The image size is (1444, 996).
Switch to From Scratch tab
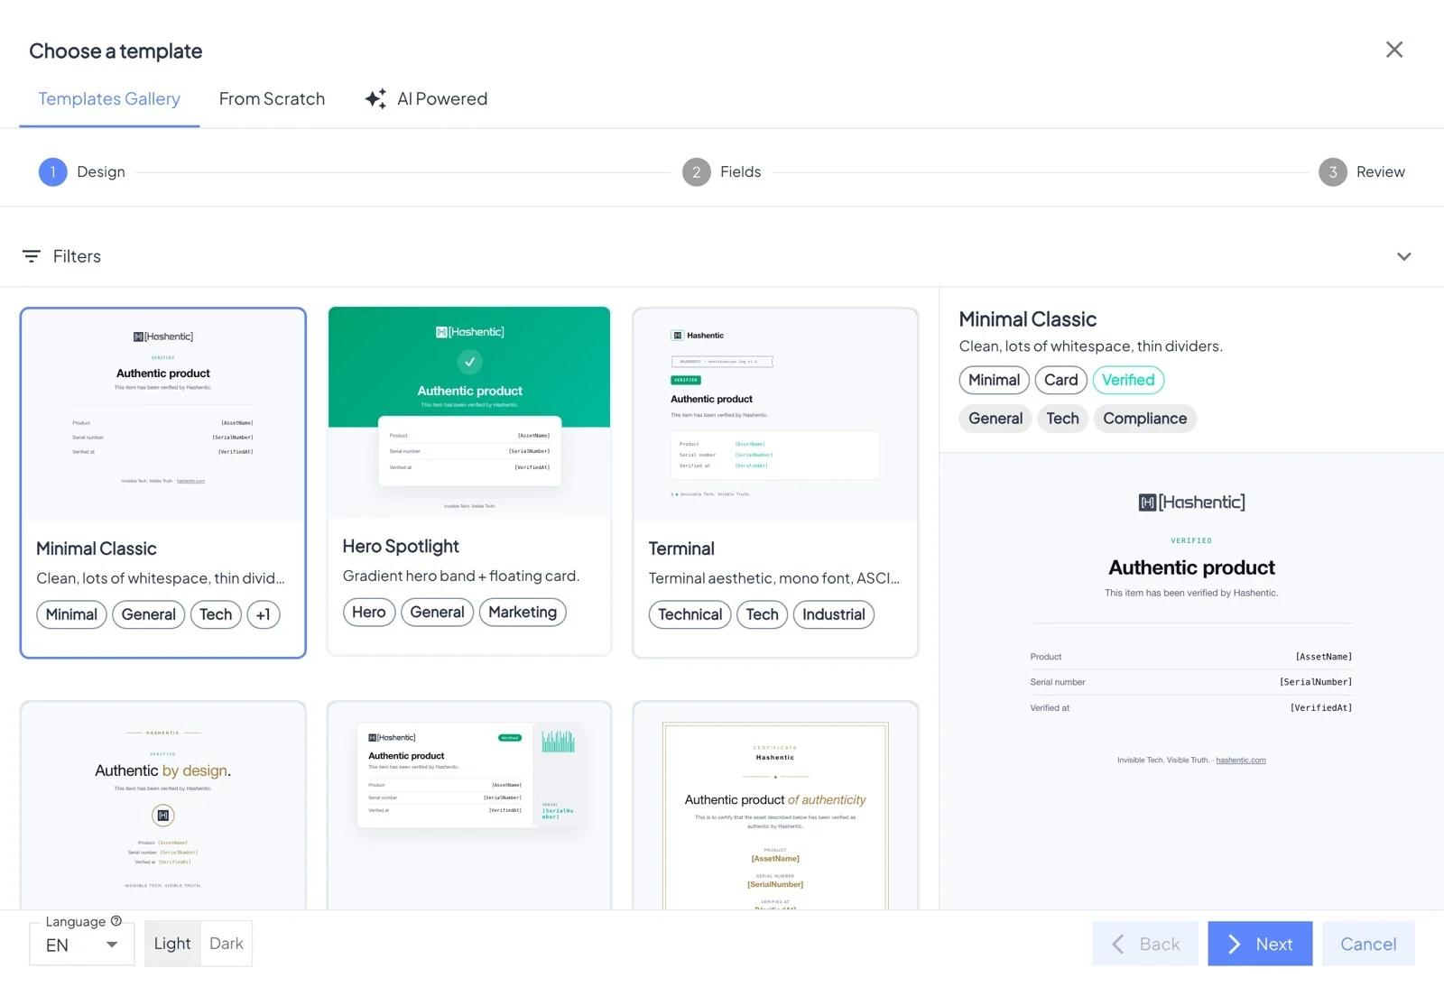pyautogui.click(x=272, y=99)
